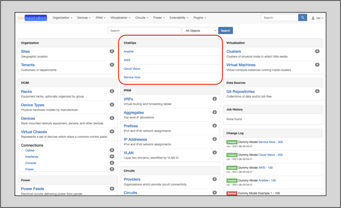Image resolution: width=341 pixels, height=208 pixels.
Task: Open the Aggregates link
Action: (x=134, y=112)
